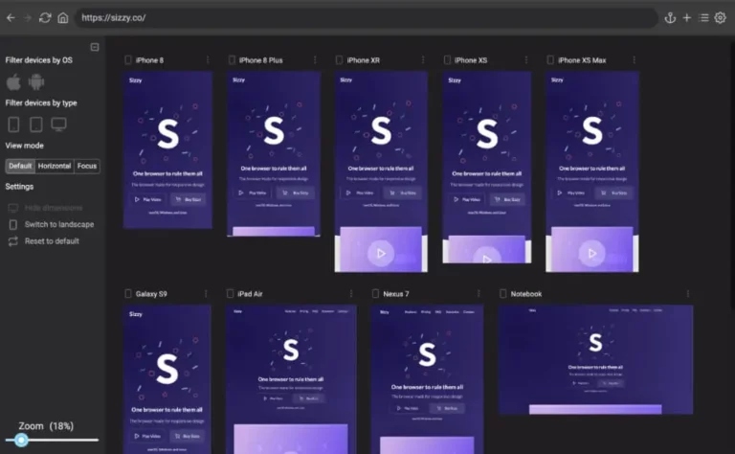The image size is (735, 454).
Task: Select Focus view mode
Action: pos(87,166)
